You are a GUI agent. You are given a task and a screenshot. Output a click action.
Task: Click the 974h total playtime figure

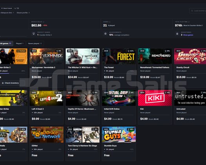click(179, 26)
